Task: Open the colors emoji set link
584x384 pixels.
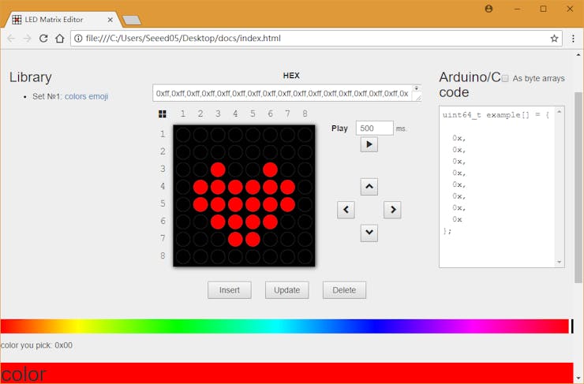Action: pos(86,96)
